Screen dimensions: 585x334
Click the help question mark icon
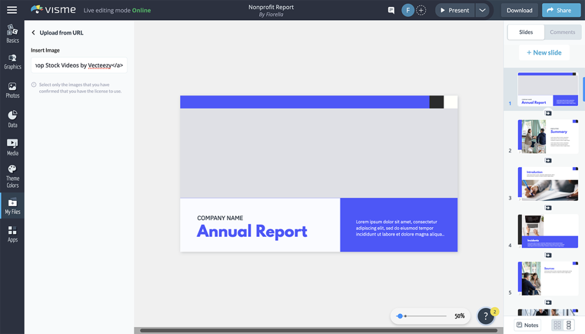click(485, 316)
